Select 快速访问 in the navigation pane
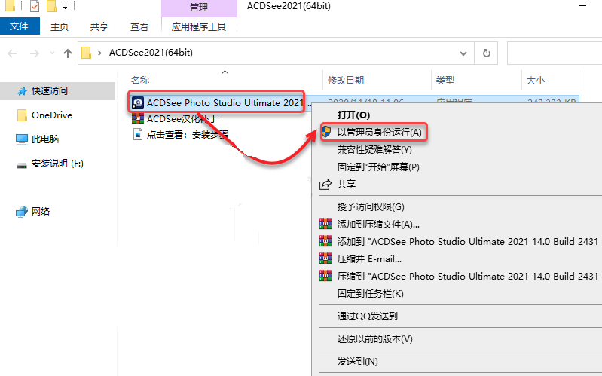The image size is (602, 376). 57,91
